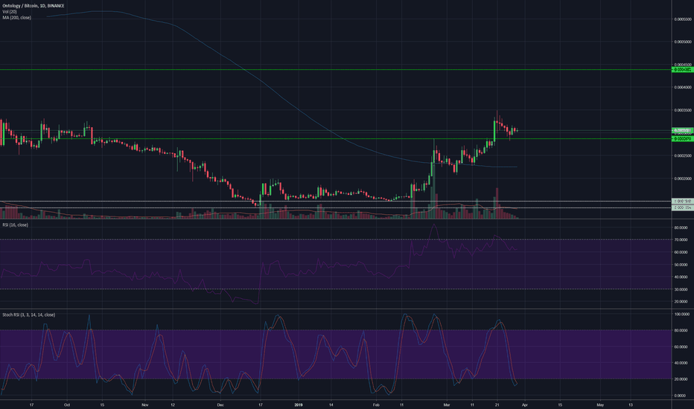
Task: Click the current price tag on price axis
Action: 683,130
